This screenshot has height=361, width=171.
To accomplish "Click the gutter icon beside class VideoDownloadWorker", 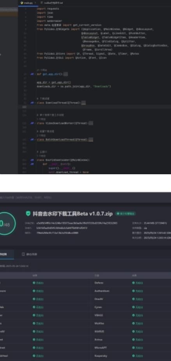I will (x=32, y=123).
